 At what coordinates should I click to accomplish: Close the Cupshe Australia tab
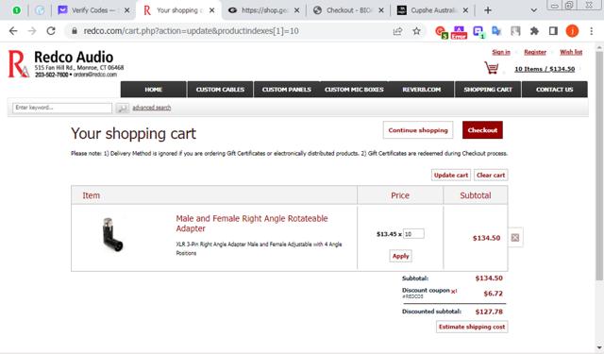pos(465,10)
